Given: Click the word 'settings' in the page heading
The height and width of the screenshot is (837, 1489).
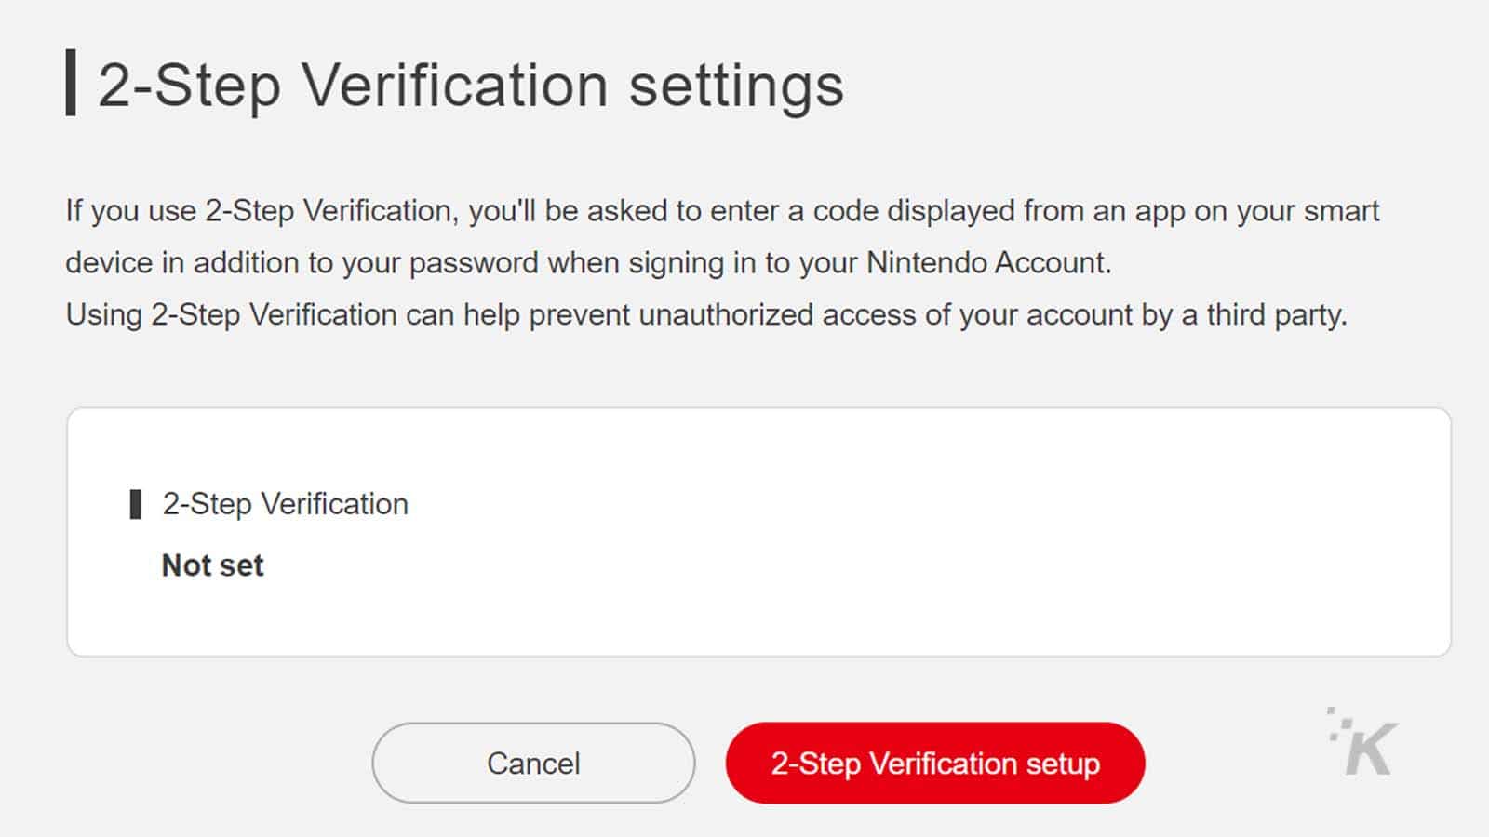Looking at the screenshot, I should (x=736, y=87).
